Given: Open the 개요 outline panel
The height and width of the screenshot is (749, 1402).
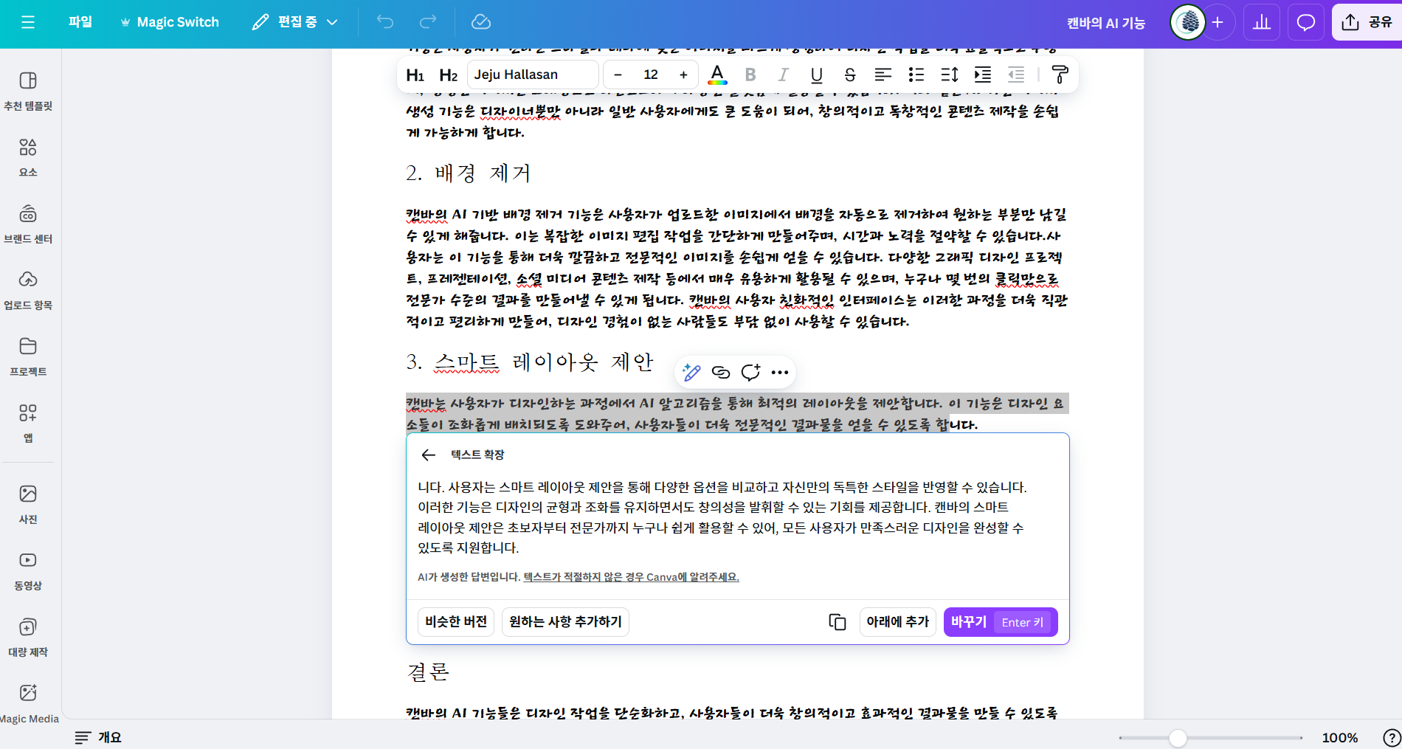Looking at the screenshot, I should click(98, 737).
